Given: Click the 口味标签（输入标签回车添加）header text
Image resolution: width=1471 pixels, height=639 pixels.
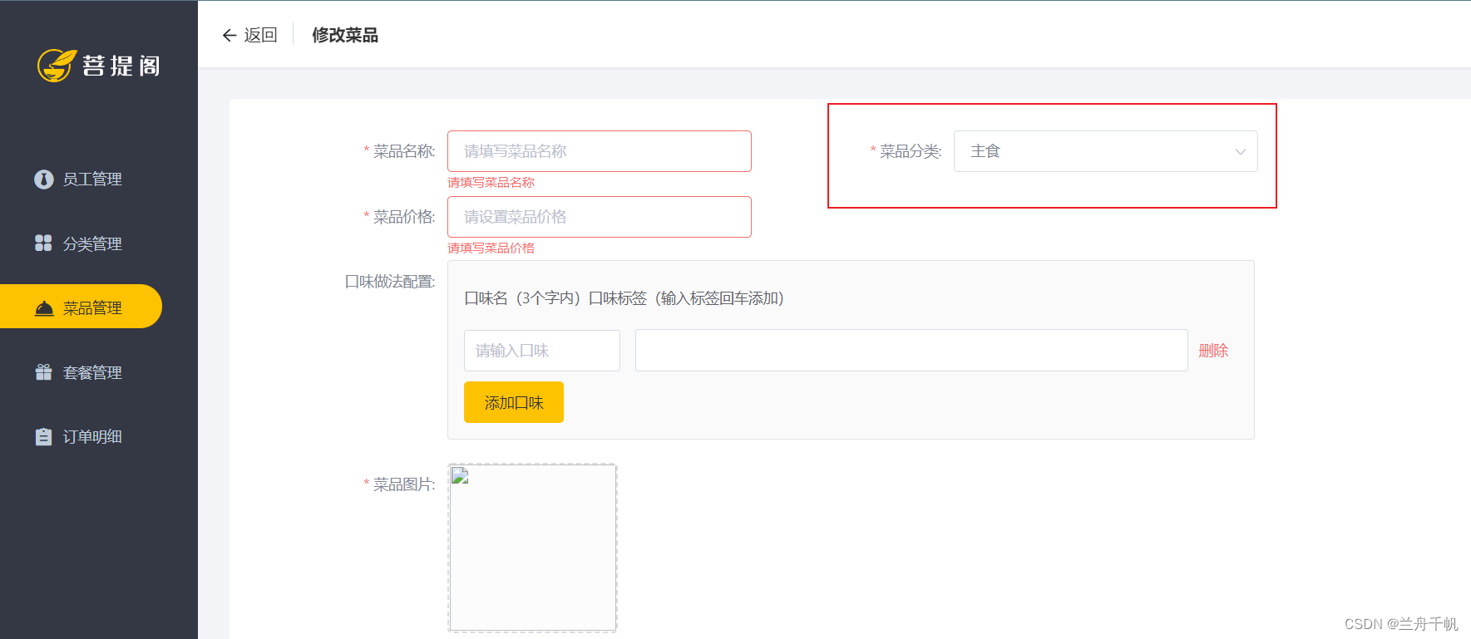Looking at the screenshot, I should pos(687,298).
